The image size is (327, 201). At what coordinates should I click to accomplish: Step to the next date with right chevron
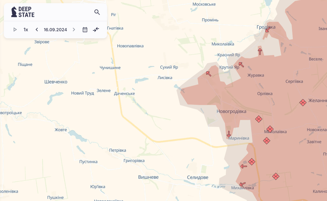pyautogui.click(x=74, y=30)
